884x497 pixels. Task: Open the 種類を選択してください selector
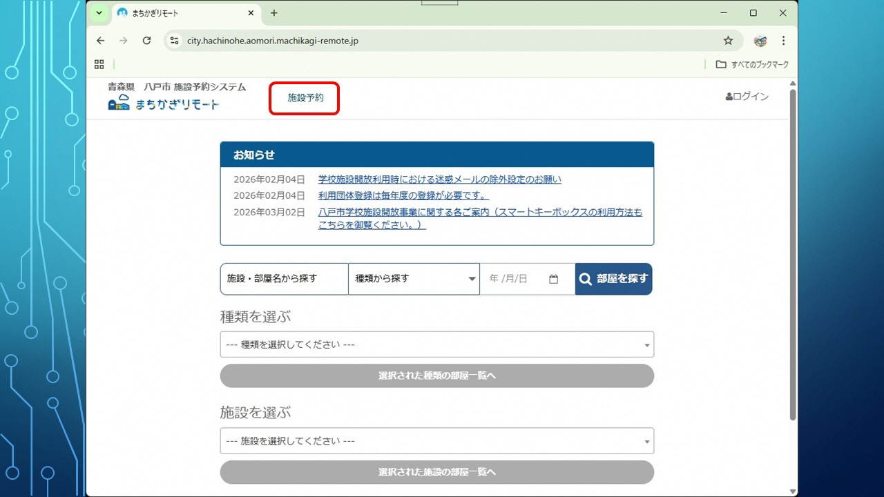pyautogui.click(x=436, y=344)
